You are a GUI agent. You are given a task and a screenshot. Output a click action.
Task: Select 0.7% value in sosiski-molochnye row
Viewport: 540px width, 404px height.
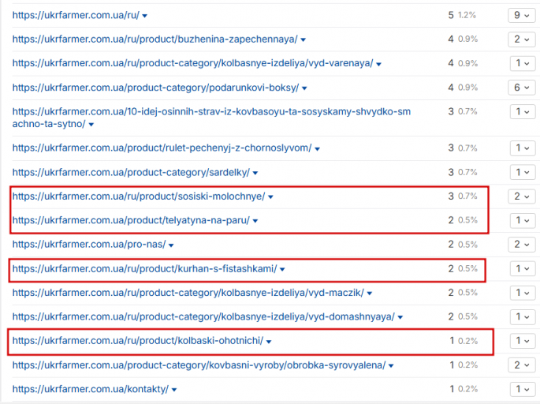tap(467, 196)
